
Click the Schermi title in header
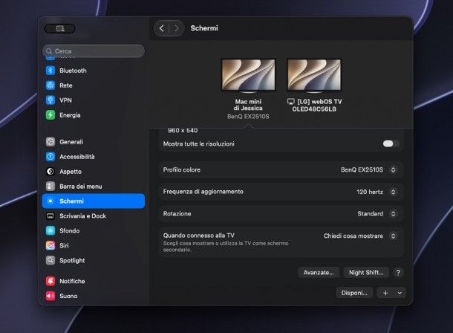point(204,28)
